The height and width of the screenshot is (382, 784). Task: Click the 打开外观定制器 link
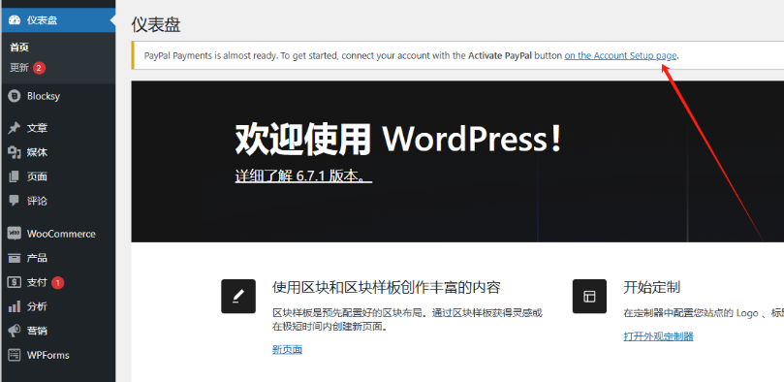pyautogui.click(x=658, y=336)
